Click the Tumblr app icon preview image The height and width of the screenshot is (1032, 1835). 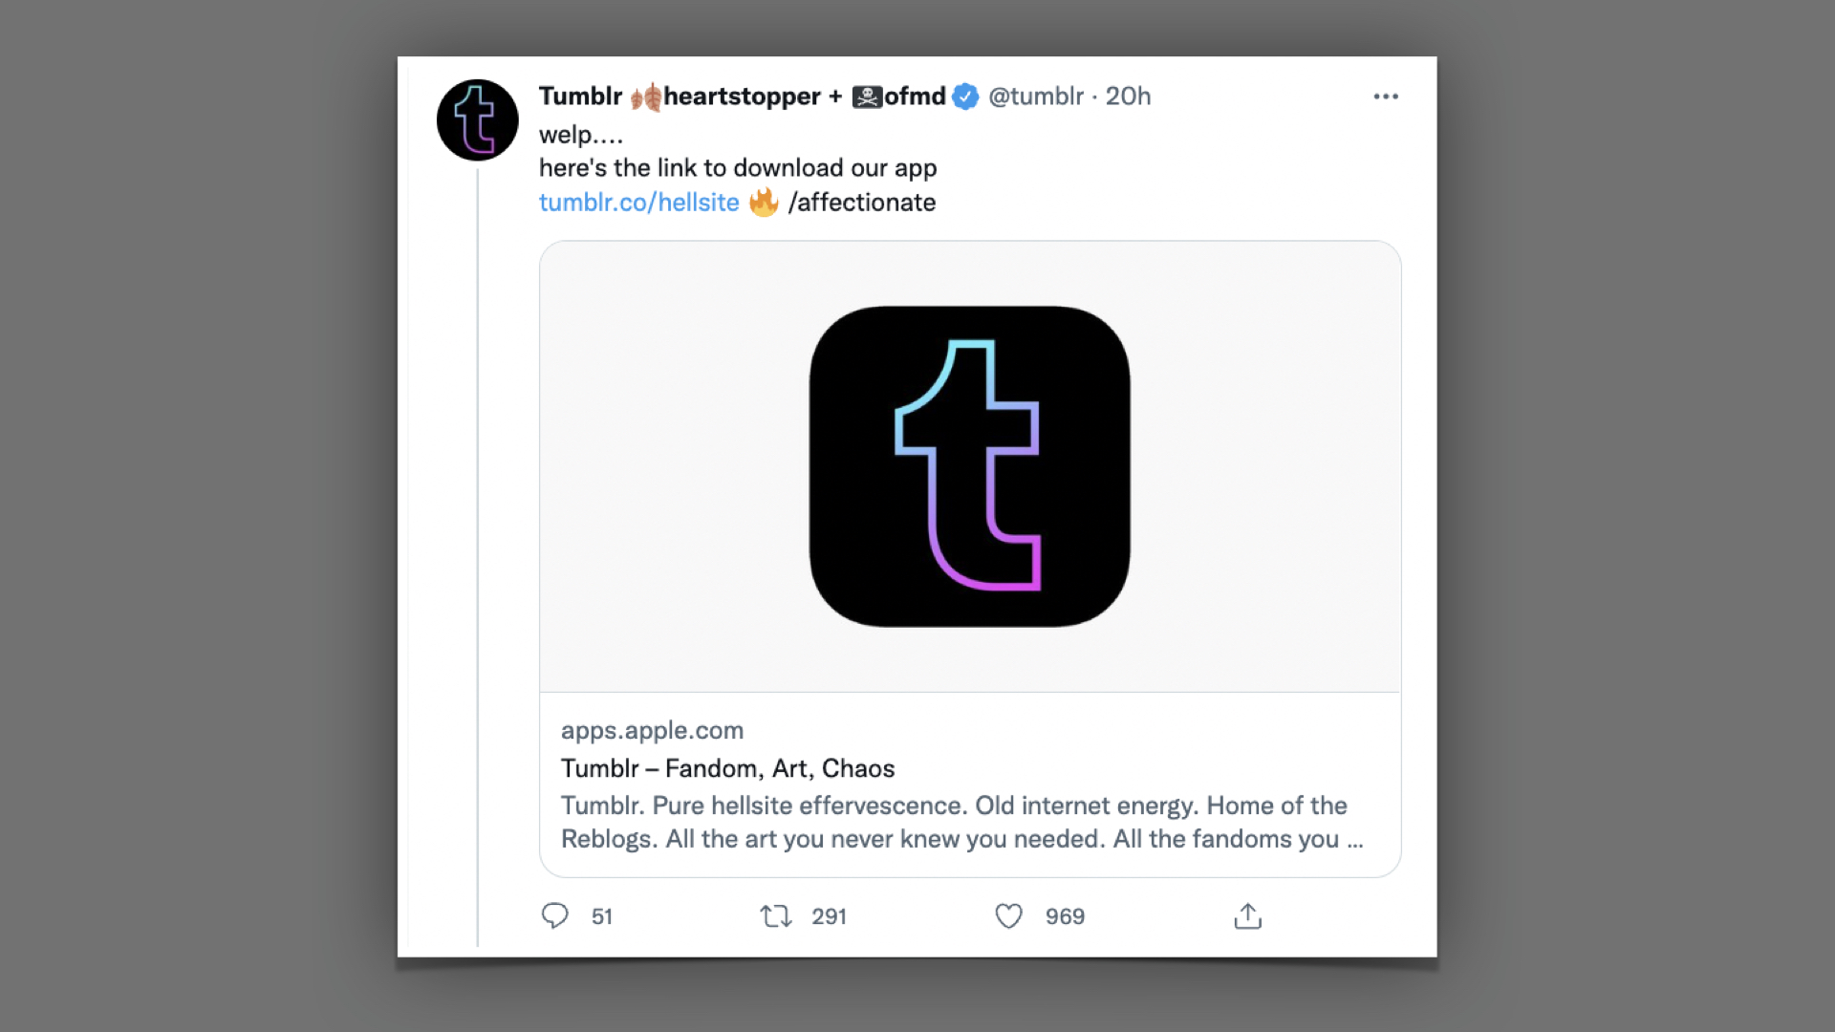tap(969, 466)
